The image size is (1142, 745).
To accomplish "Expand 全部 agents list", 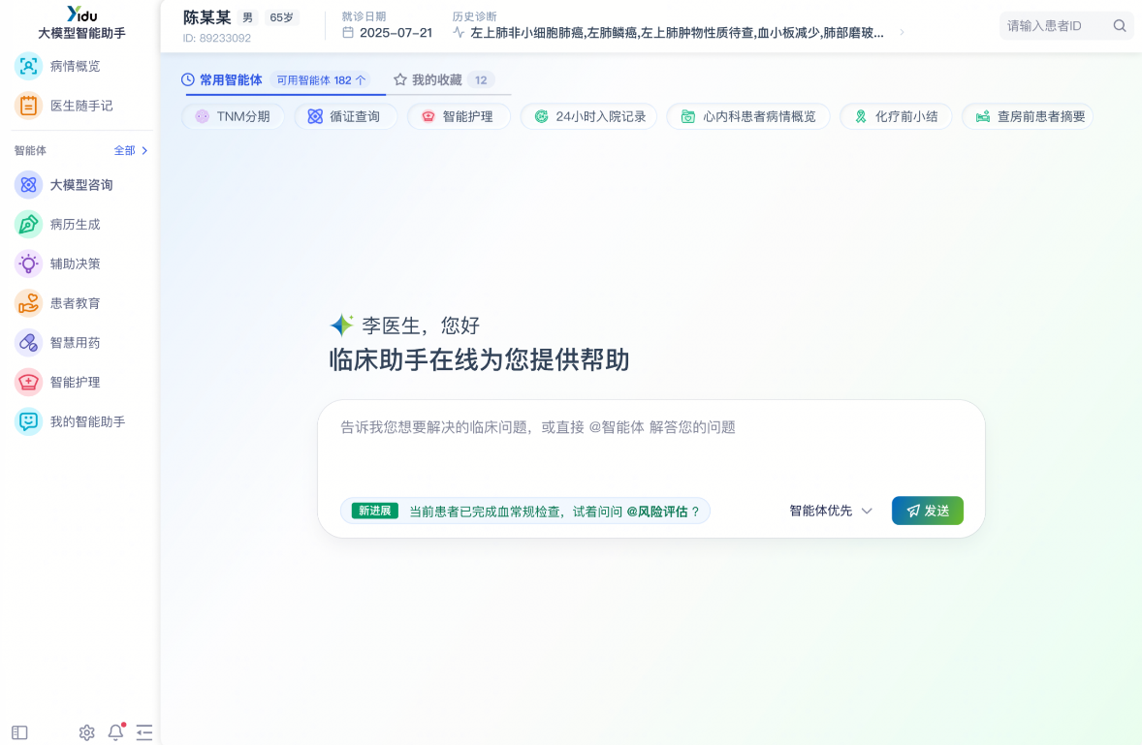I will 131,150.
